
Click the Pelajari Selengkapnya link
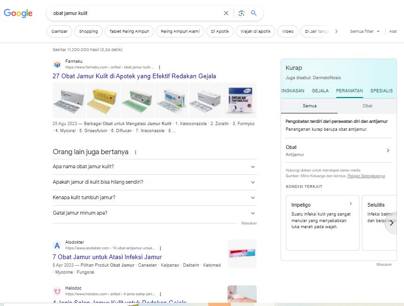click(366, 176)
